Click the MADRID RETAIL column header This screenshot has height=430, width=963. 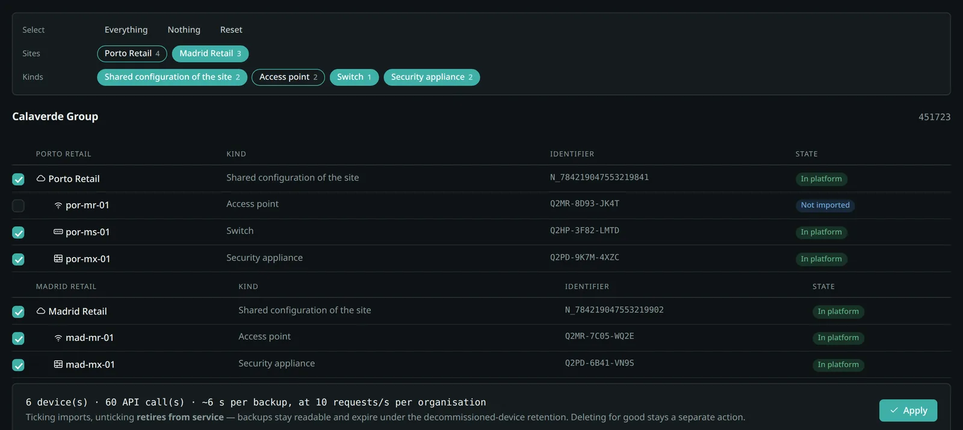coord(66,287)
